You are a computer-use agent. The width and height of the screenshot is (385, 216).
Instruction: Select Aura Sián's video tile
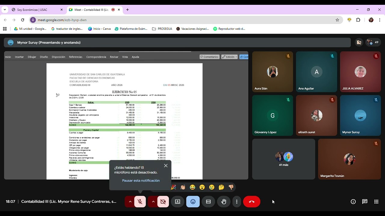click(273, 72)
